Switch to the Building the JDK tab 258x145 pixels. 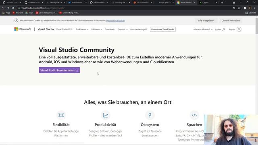pos(121,3)
